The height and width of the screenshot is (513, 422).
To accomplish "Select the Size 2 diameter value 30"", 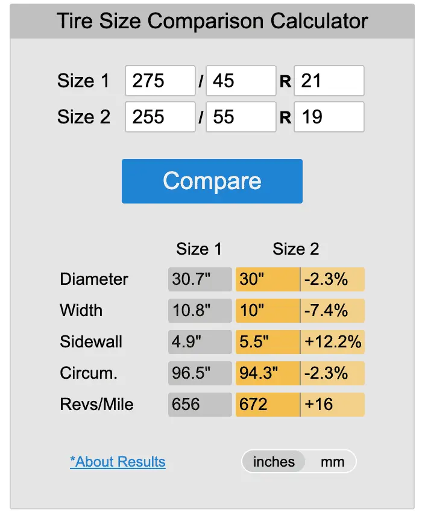I will [267, 279].
